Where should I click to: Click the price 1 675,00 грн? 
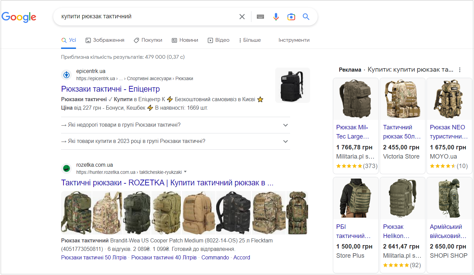[x=448, y=147]
